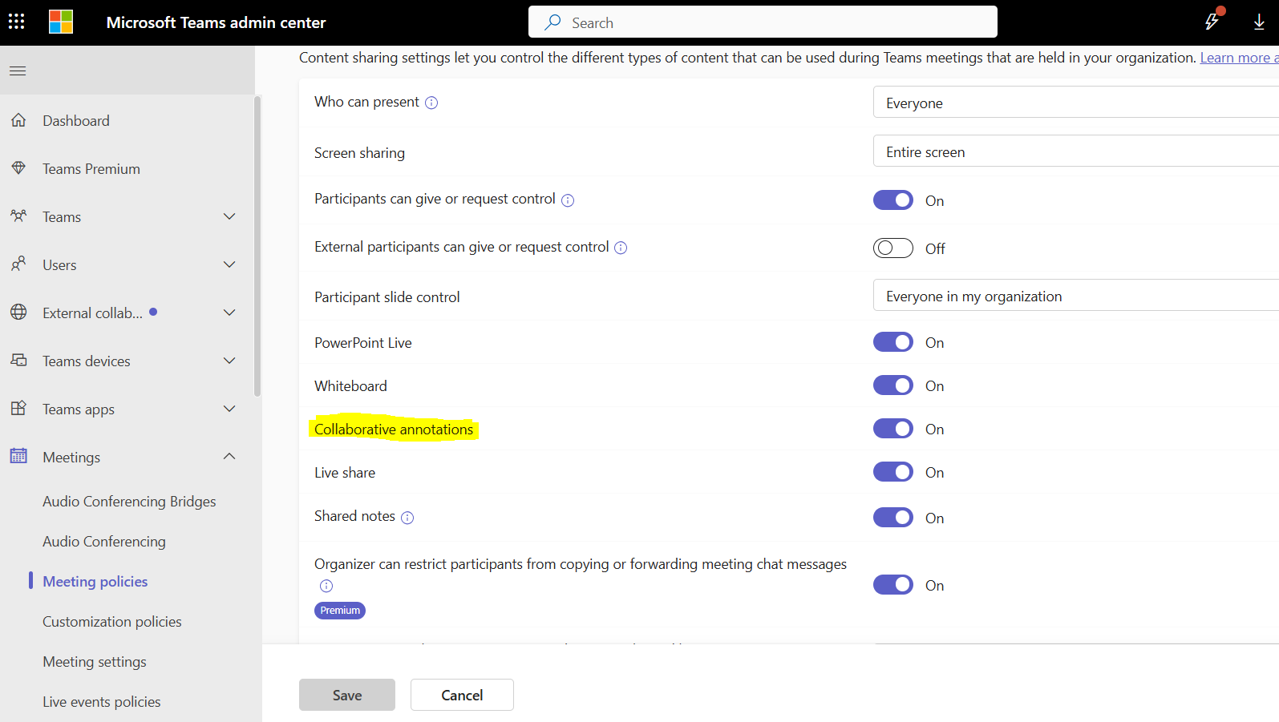The width and height of the screenshot is (1279, 722).
Task: Click the Teams apps icon
Action: [18, 409]
